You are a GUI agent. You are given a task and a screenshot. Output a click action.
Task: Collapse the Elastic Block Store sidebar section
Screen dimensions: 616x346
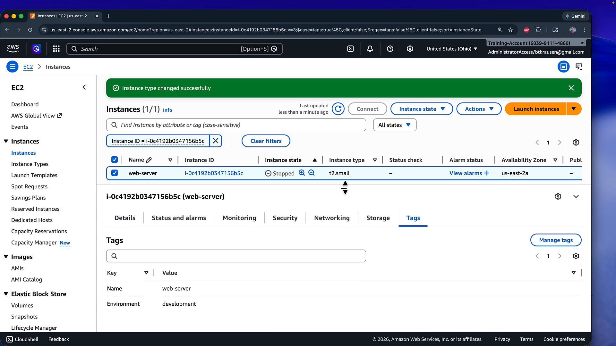tap(6, 294)
